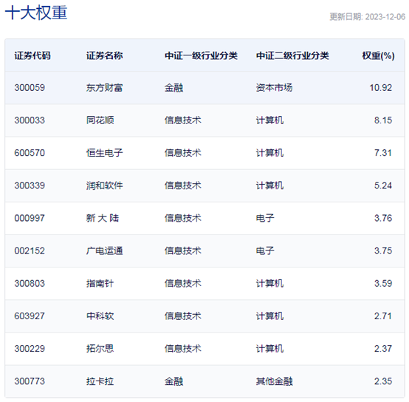Viewport: 409px width, 402px height.
Task: Select security code 300059
Action: point(30,88)
